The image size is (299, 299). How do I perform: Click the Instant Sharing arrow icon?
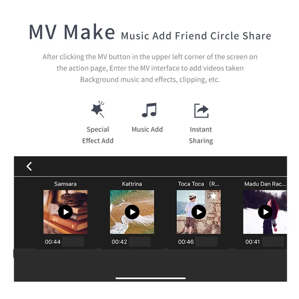coord(201,111)
